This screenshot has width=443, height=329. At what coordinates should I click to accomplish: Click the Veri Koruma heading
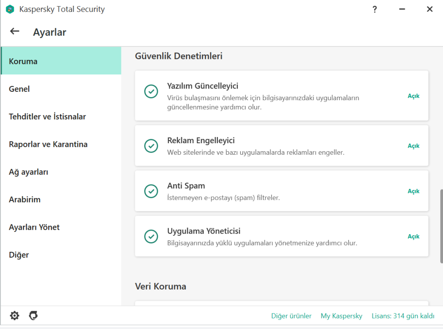coord(160,286)
